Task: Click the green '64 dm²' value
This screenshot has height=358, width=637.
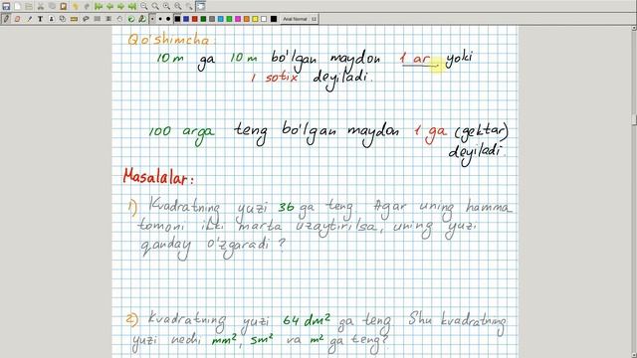Action: point(307,320)
